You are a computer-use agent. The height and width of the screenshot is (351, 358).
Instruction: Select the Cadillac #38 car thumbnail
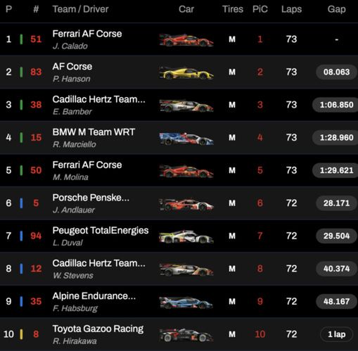186,106
